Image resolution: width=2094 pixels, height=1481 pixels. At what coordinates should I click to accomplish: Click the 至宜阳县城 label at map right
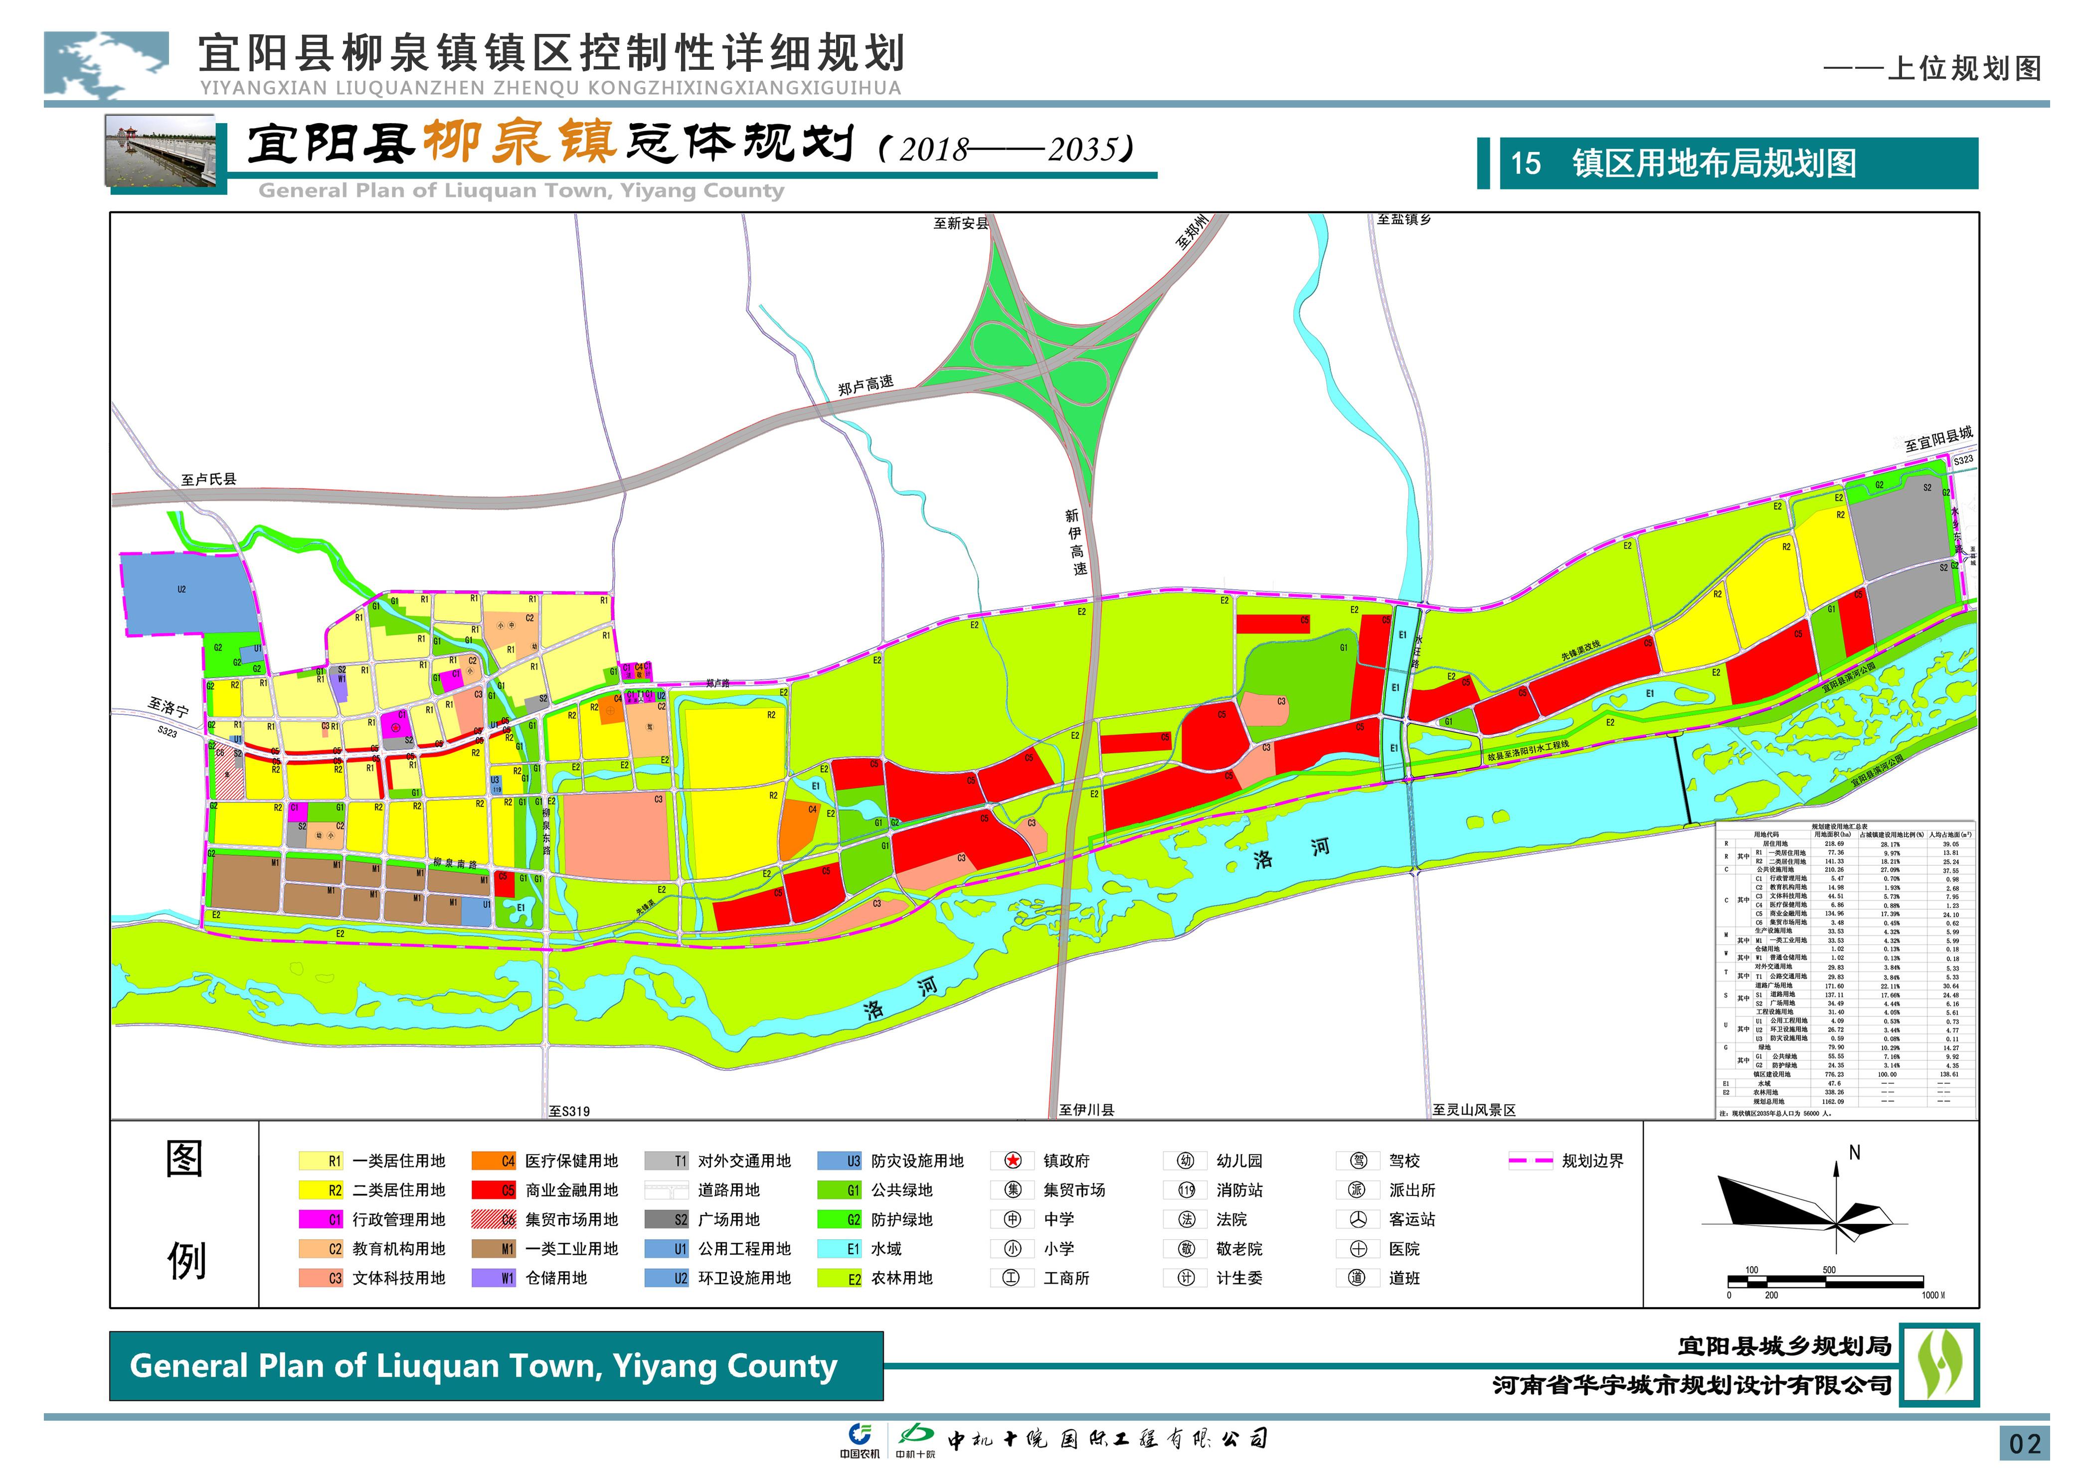[x=1938, y=439]
